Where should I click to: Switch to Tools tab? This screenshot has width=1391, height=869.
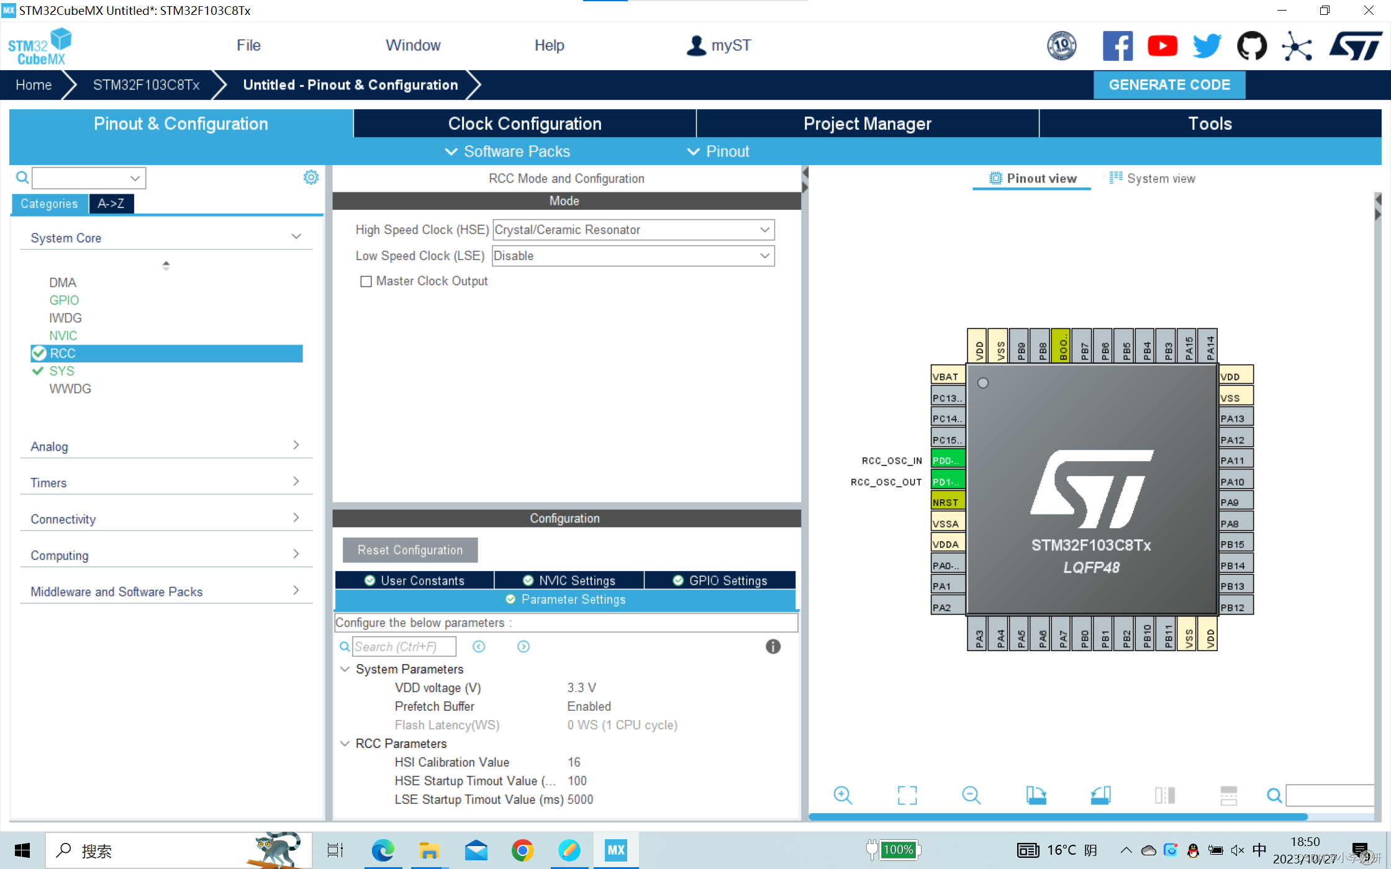point(1210,124)
